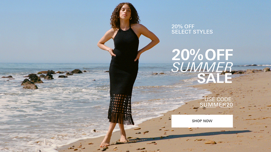This screenshot has height=152, width=271.
Task: Click the USE CODE: label
Action: tap(219, 99)
